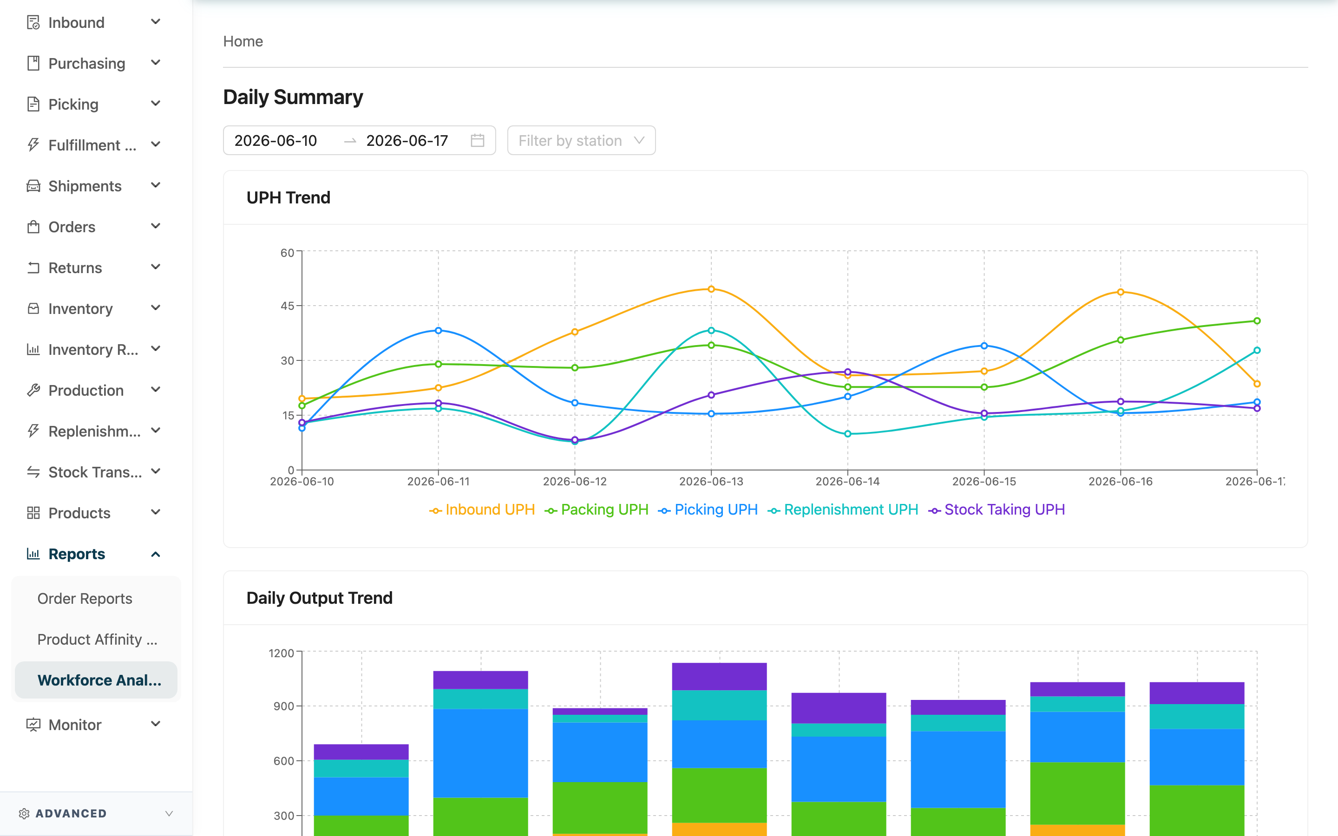Collapse the Reports menu chevron
The height and width of the screenshot is (836, 1338).
[156, 555]
